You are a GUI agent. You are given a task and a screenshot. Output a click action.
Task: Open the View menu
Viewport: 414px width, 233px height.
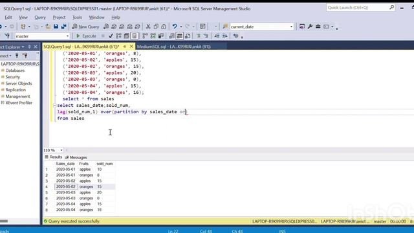pyautogui.click(x=23, y=17)
